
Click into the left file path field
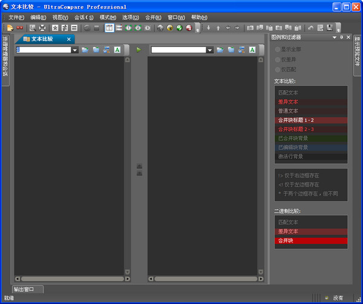click(44, 50)
